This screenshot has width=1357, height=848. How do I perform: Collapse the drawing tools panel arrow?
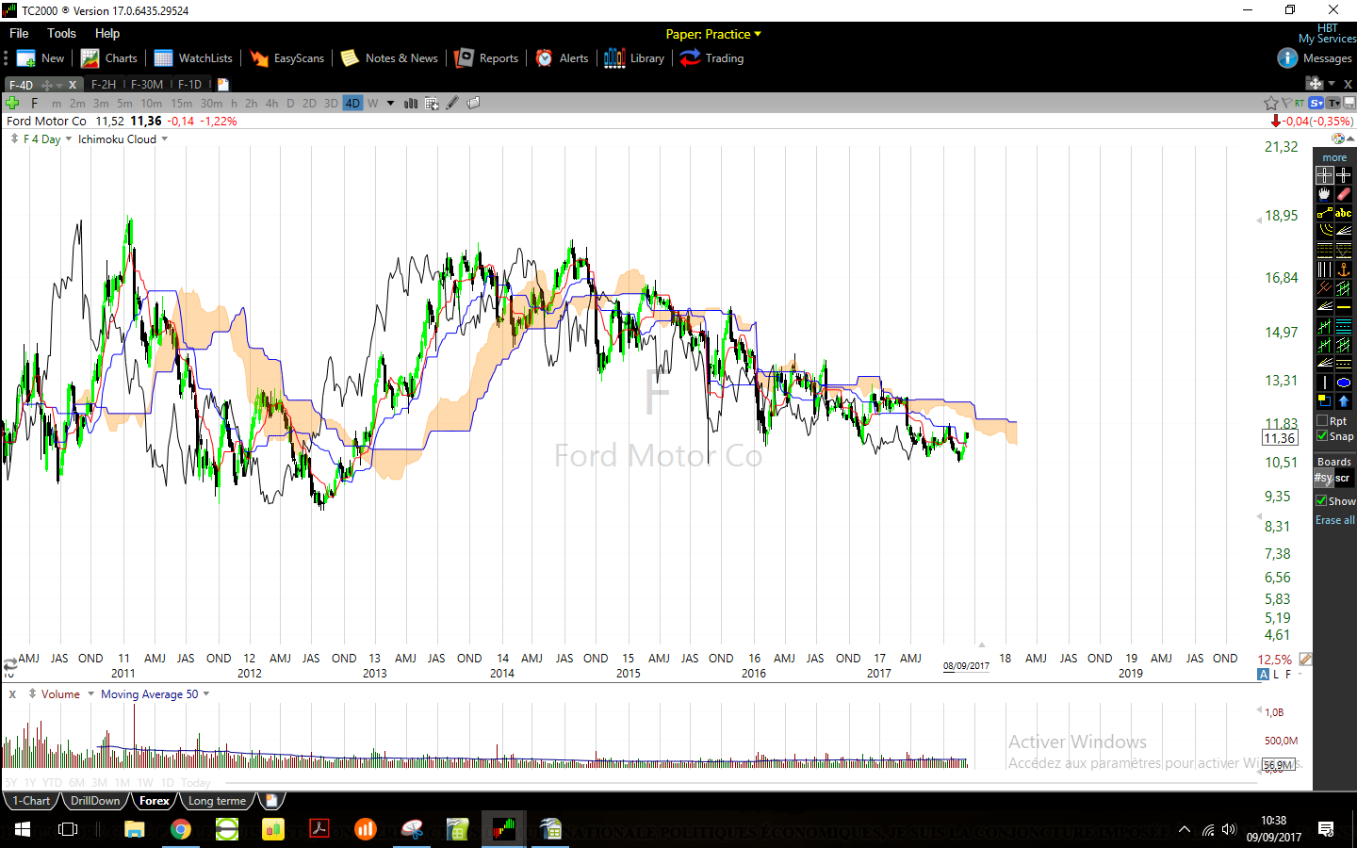click(x=1350, y=139)
